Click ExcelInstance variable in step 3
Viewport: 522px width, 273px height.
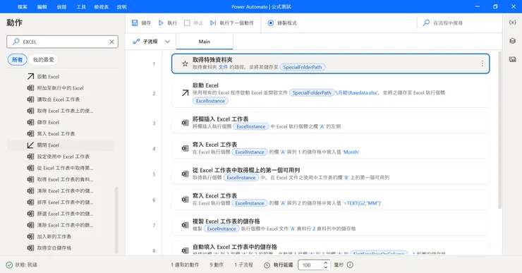pyautogui.click(x=251, y=126)
